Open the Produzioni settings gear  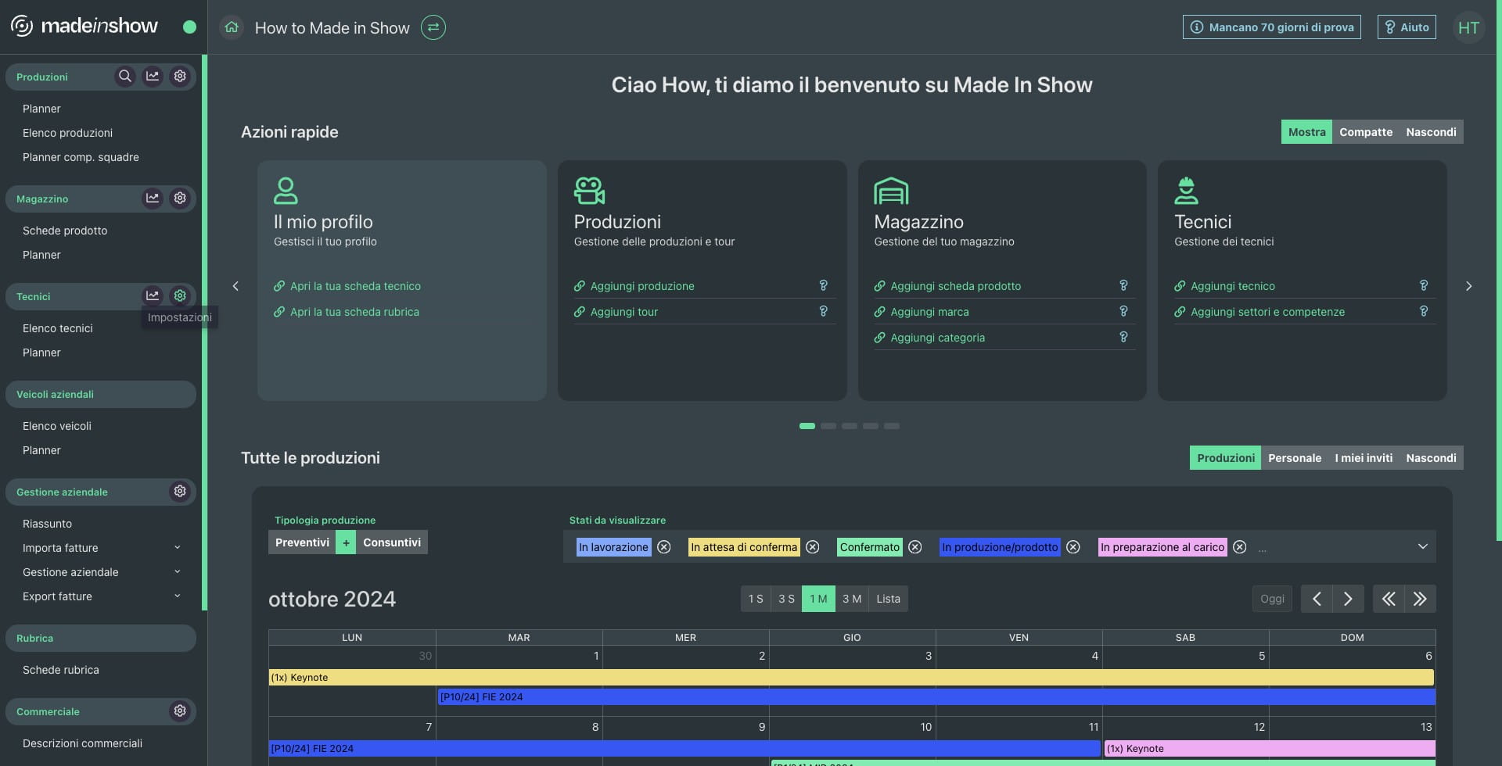click(x=180, y=76)
